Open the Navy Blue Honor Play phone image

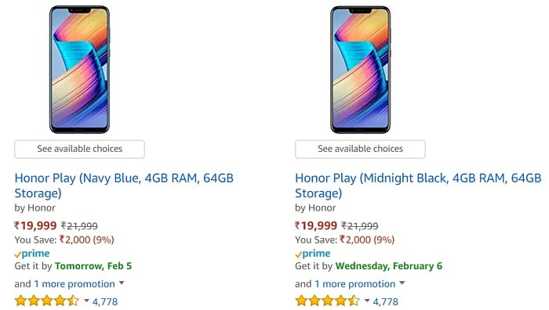79,70
